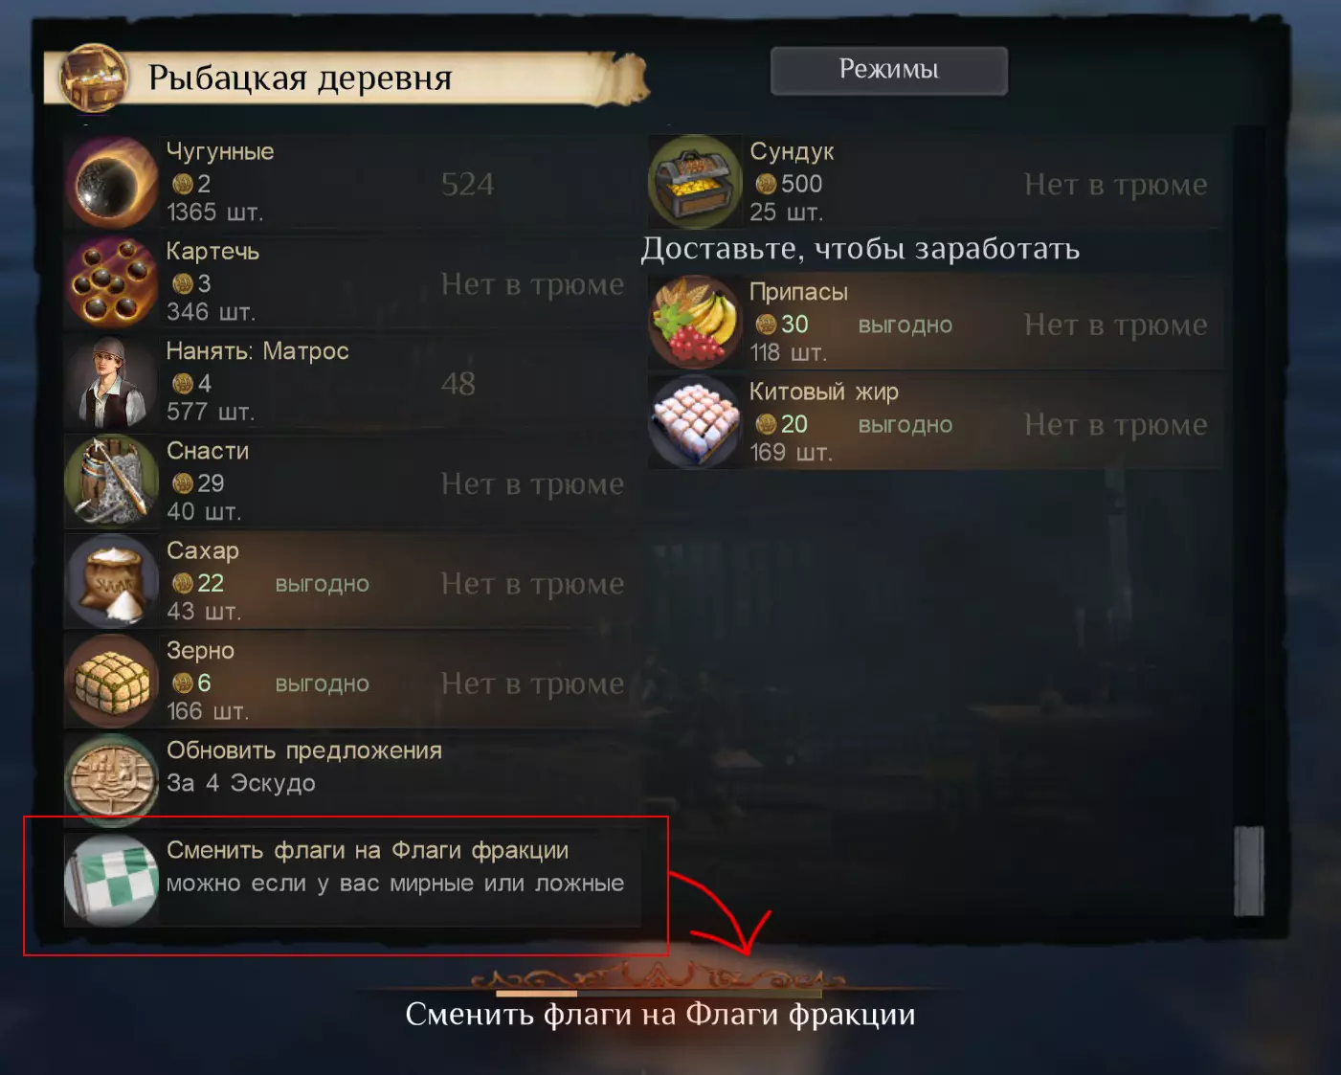Click the Обновить предложения coin icon

pyautogui.click(x=112, y=781)
